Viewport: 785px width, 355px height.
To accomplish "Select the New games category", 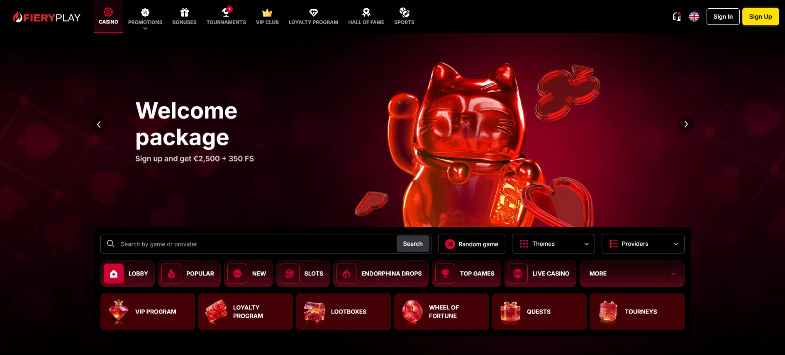I will (x=249, y=273).
